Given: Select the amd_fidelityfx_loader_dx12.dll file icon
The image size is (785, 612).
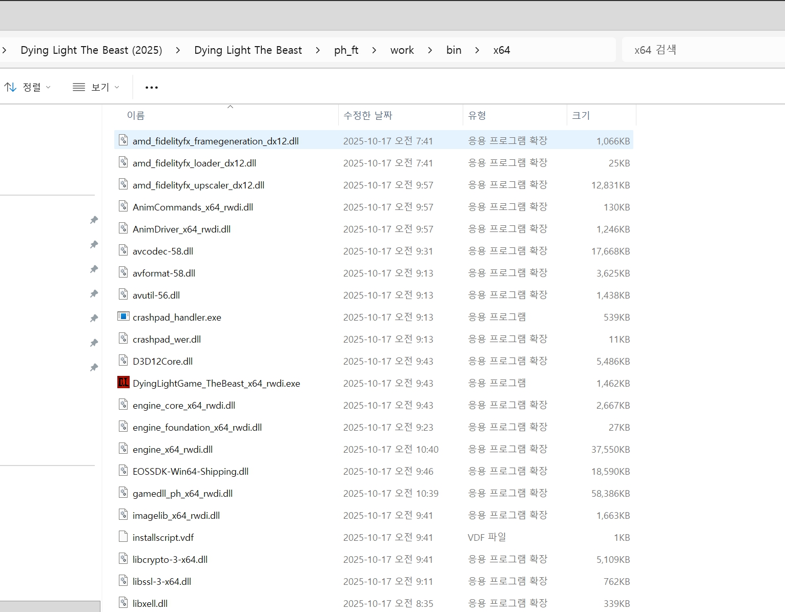Looking at the screenshot, I should click(x=123, y=162).
